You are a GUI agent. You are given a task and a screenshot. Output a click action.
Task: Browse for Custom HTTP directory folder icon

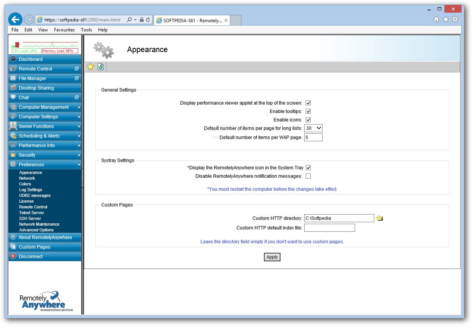click(380, 218)
